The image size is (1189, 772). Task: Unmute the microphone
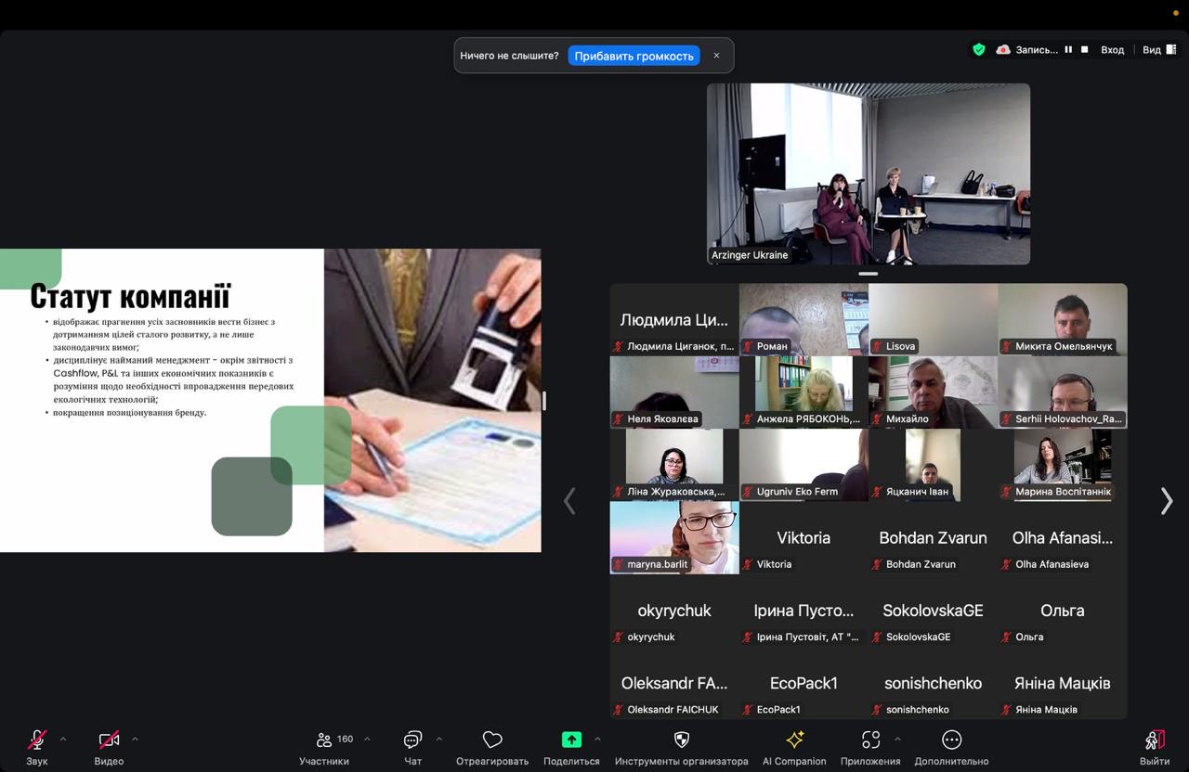(37, 740)
